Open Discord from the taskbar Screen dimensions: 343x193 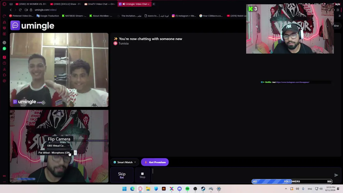180,189
